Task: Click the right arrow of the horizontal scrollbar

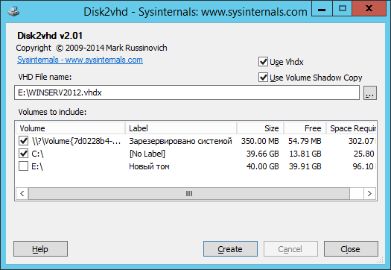Action: point(369,194)
